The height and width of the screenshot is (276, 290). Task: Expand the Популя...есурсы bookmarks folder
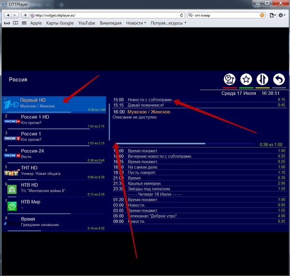(x=168, y=23)
